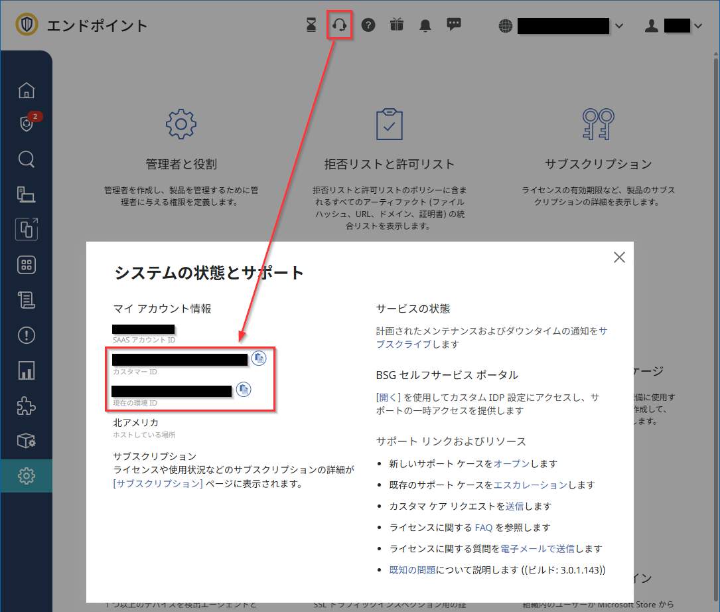Open the shield alerts icon with badge 2
The height and width of the screenshot is (612, 720).
(x=27, y=123)
